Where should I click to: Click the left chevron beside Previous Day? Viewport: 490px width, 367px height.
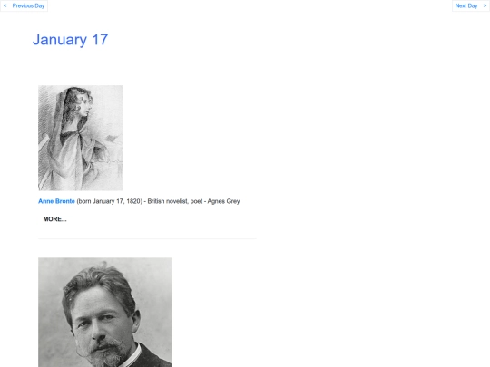(x=5, y=5)
